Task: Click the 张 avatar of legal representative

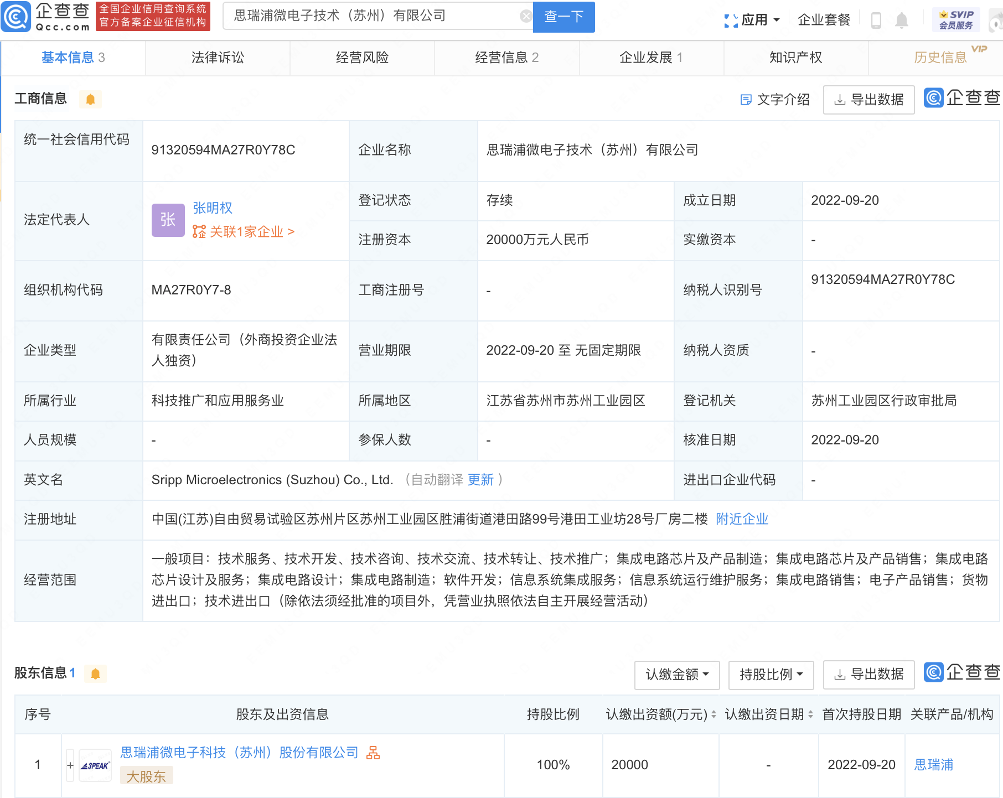Action: (168, 220)
